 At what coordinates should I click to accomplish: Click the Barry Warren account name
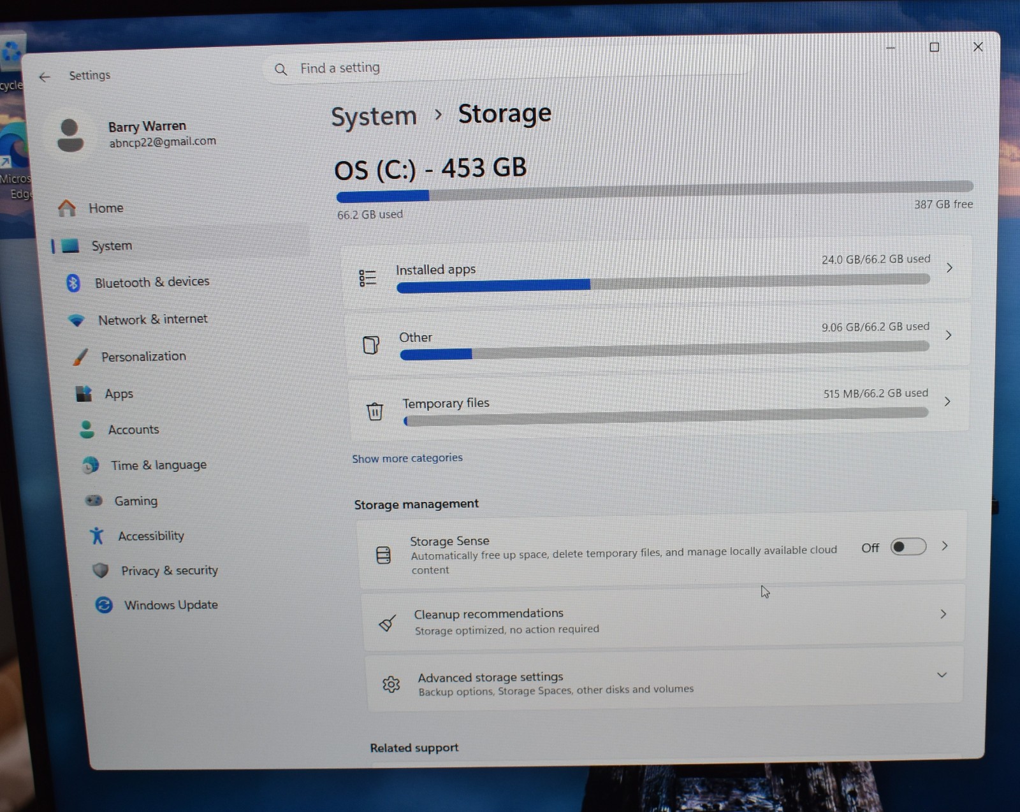point(147,127)
